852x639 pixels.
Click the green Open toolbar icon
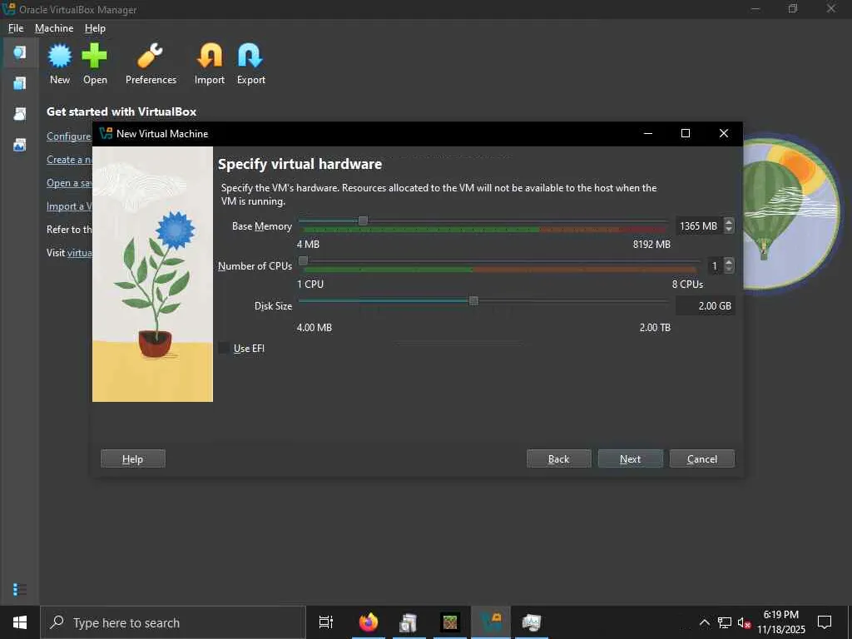pyautogui.click(x=95, y=56)
